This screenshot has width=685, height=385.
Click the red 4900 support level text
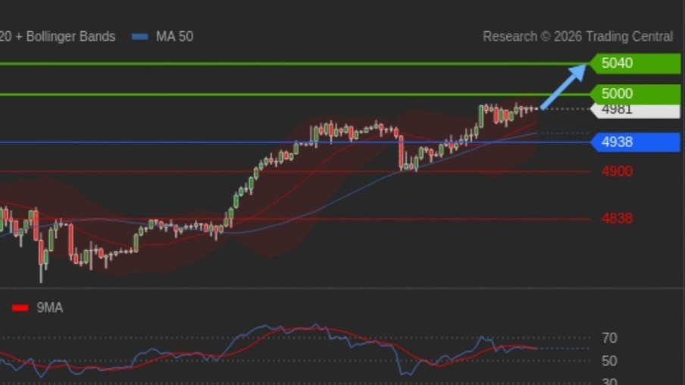[x=617, y=171]
